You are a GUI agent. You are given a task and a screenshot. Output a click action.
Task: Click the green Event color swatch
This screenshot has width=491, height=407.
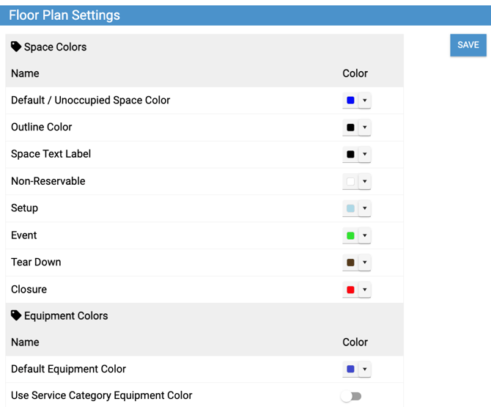coord(350,235)
